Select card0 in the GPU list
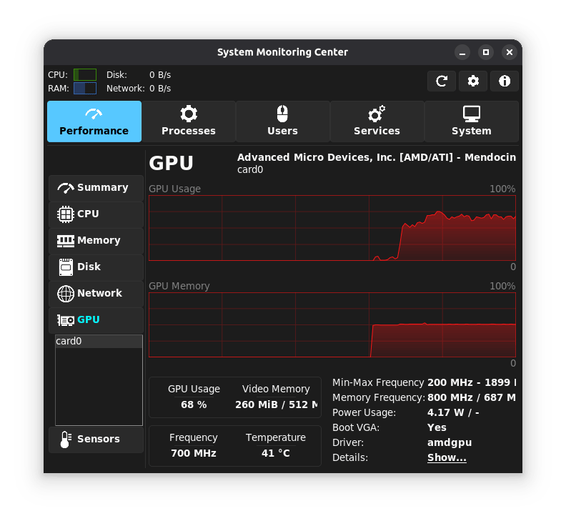The width and height of the screenshot is (566, 521). pos(99,341)
